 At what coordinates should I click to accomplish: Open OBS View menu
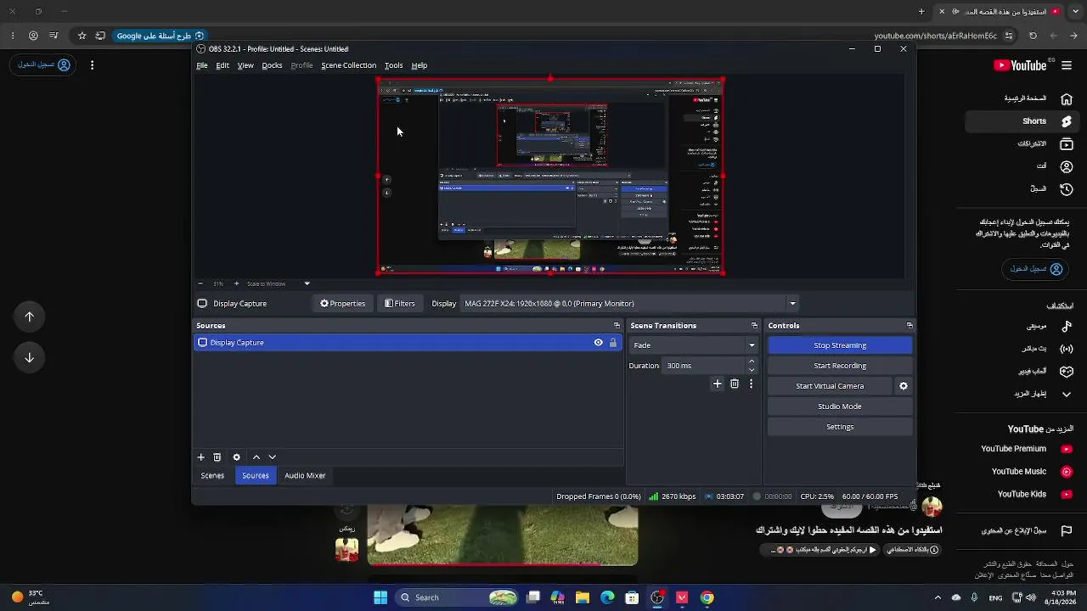coord(245,65)
